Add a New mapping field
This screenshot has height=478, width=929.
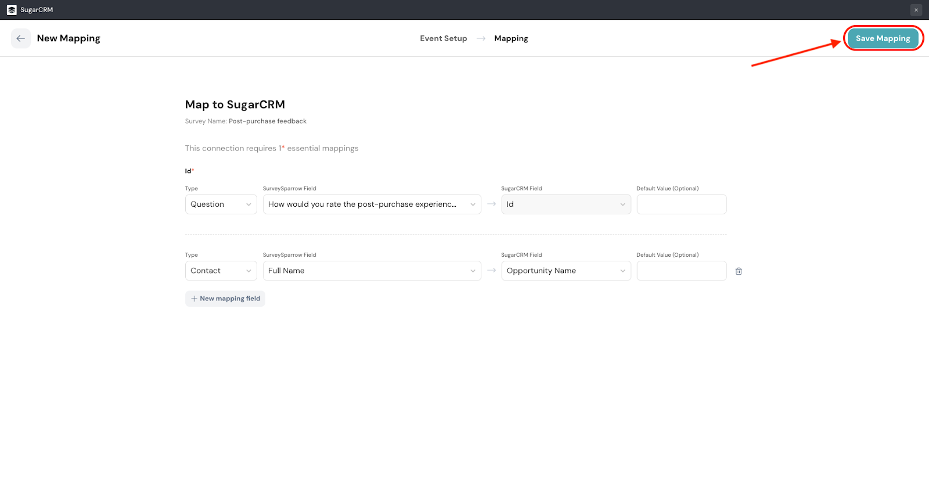pyautogui.click(x=225, y=299)
